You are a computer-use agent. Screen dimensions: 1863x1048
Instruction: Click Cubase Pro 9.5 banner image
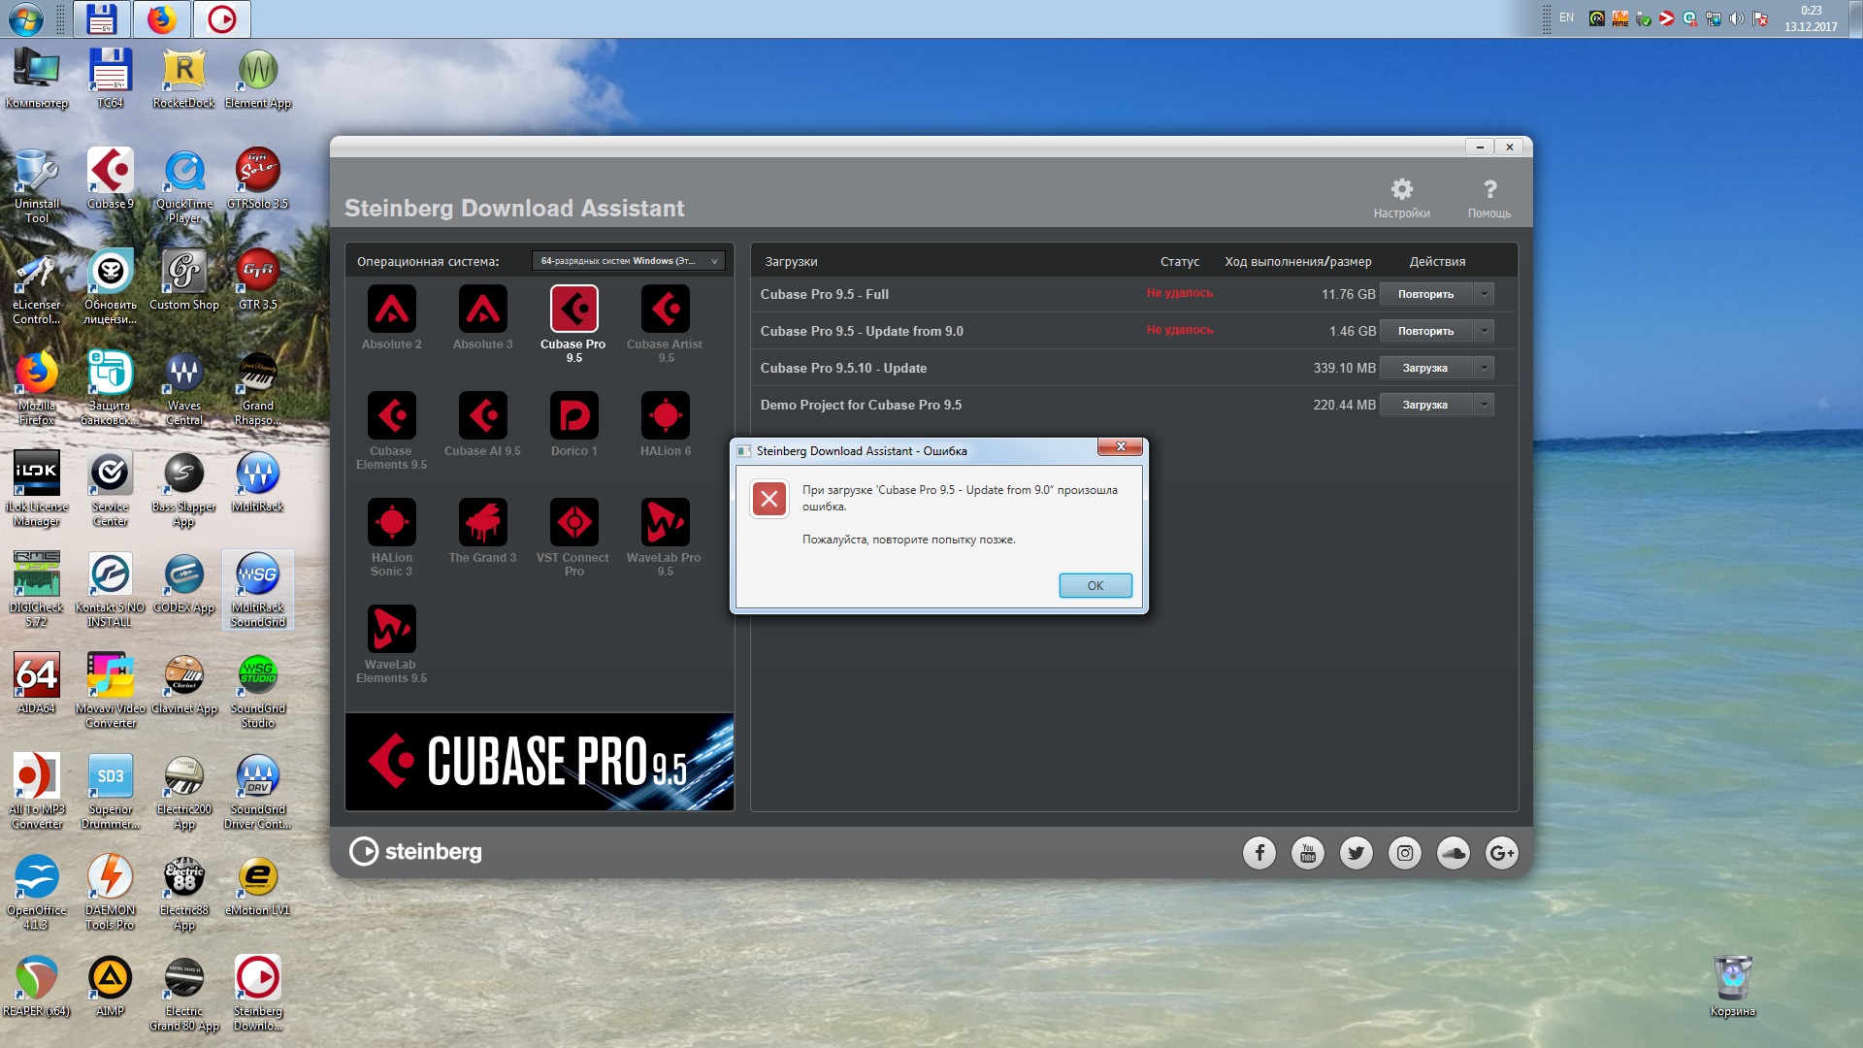(x=539, y=762)
